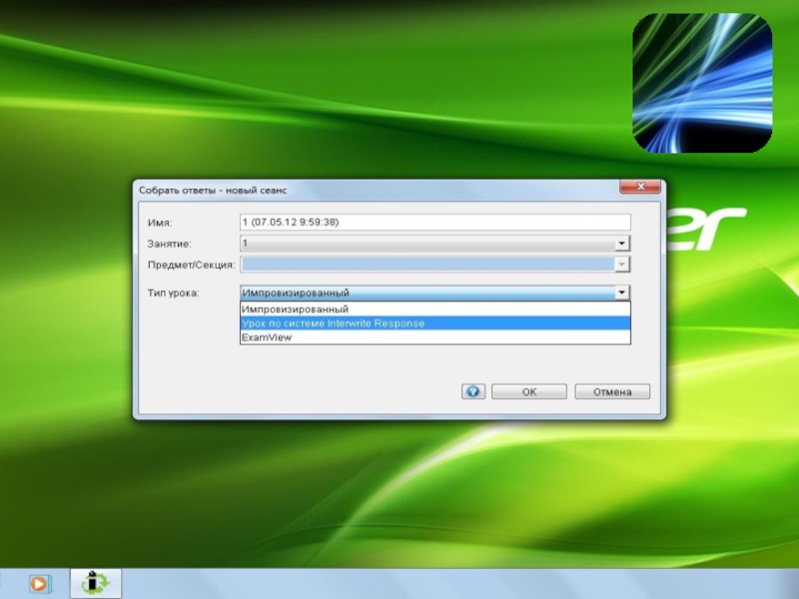The width and height of the screenshot is (799, 599).
Task: Collapse the Тип урока dropdown arrow
Action: (621, 294)
